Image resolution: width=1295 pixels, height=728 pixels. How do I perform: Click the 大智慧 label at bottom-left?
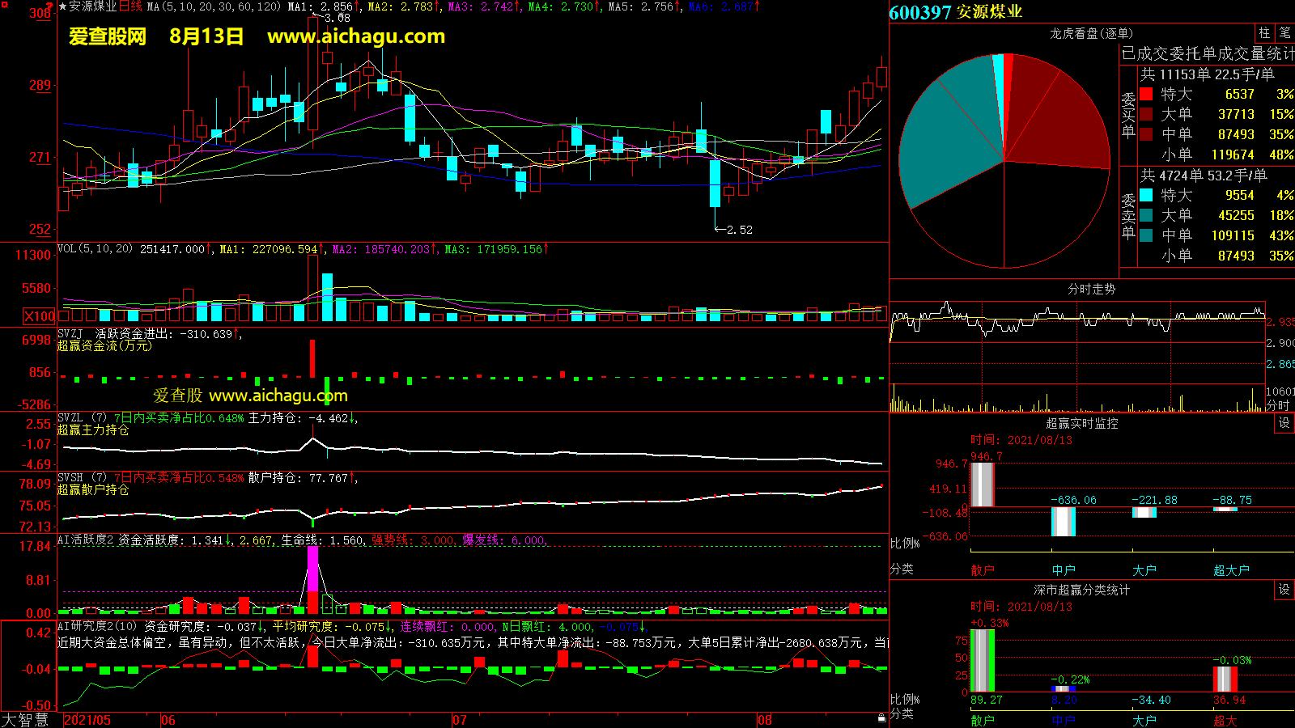point(24,719)
